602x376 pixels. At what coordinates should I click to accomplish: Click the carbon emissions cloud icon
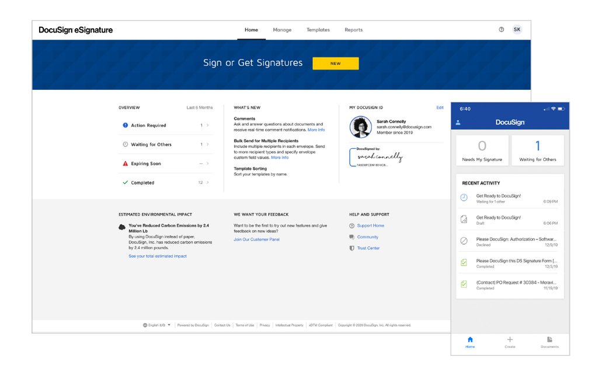[122, 227]
